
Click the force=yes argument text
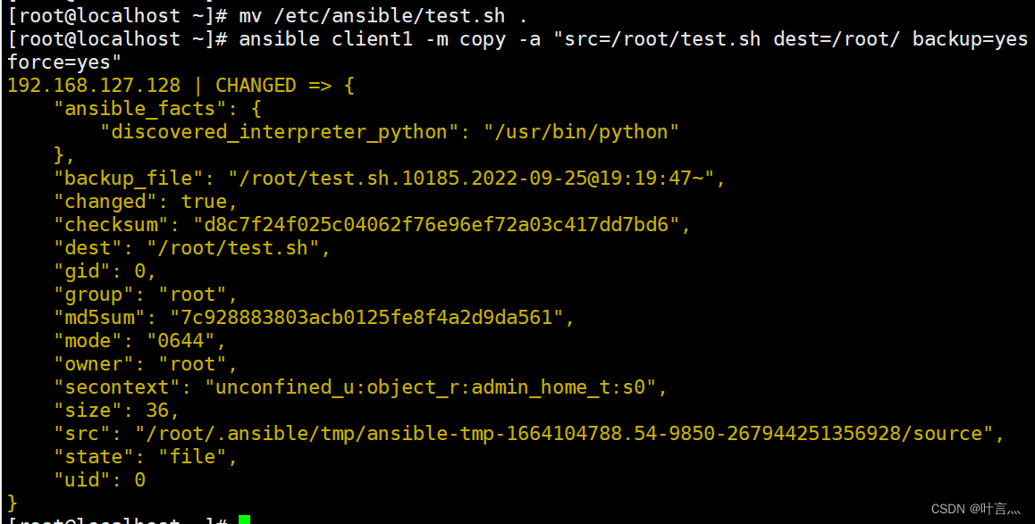[64, 62]
